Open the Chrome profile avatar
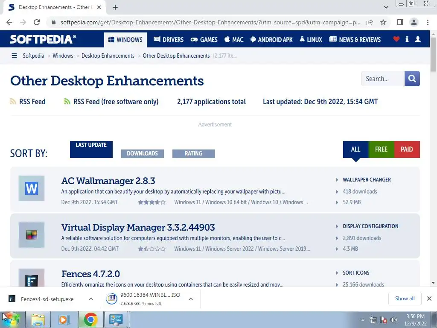The height and width of the screenshot is (328, 437). point(414,22)
